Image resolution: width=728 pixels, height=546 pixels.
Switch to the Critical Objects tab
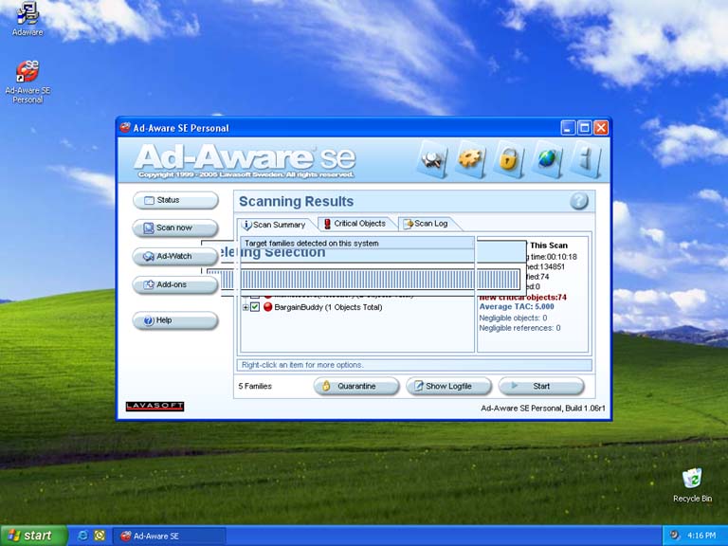point(354,224)
